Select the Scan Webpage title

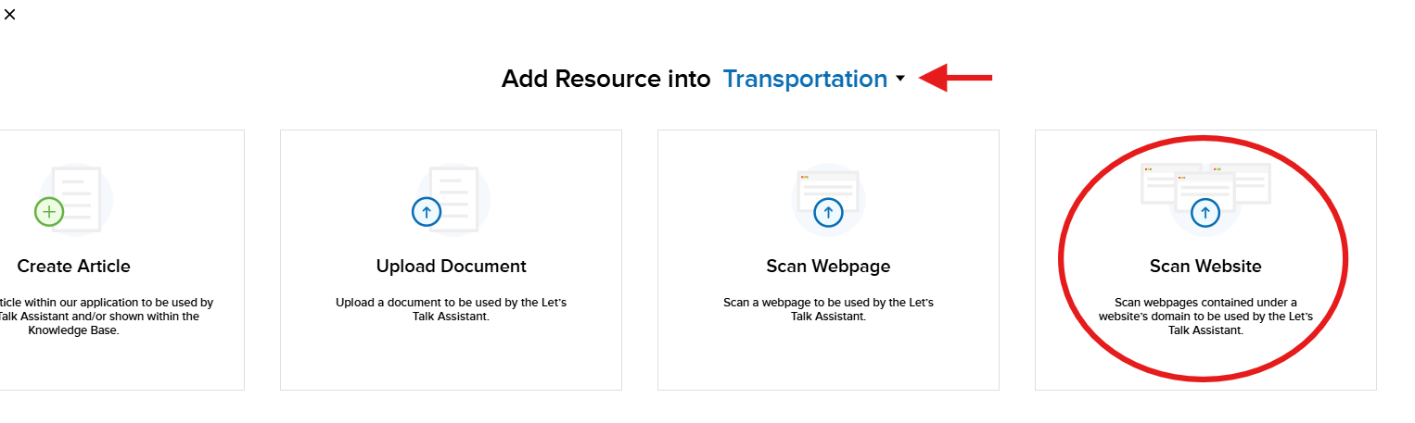828,267
